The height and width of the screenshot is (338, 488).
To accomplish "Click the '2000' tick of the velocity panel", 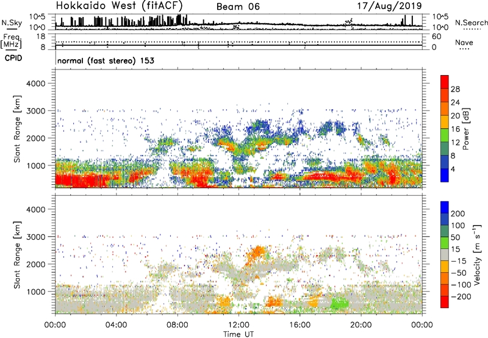I will pos(36,264).
